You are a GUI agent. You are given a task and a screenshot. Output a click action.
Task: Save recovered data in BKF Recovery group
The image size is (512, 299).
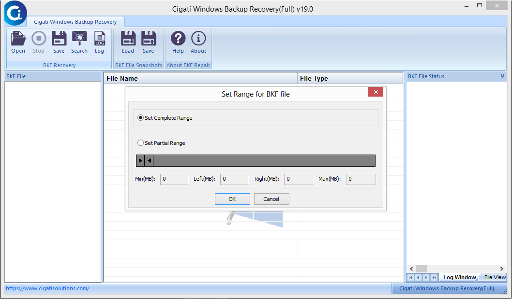click(x=59, y=43)
